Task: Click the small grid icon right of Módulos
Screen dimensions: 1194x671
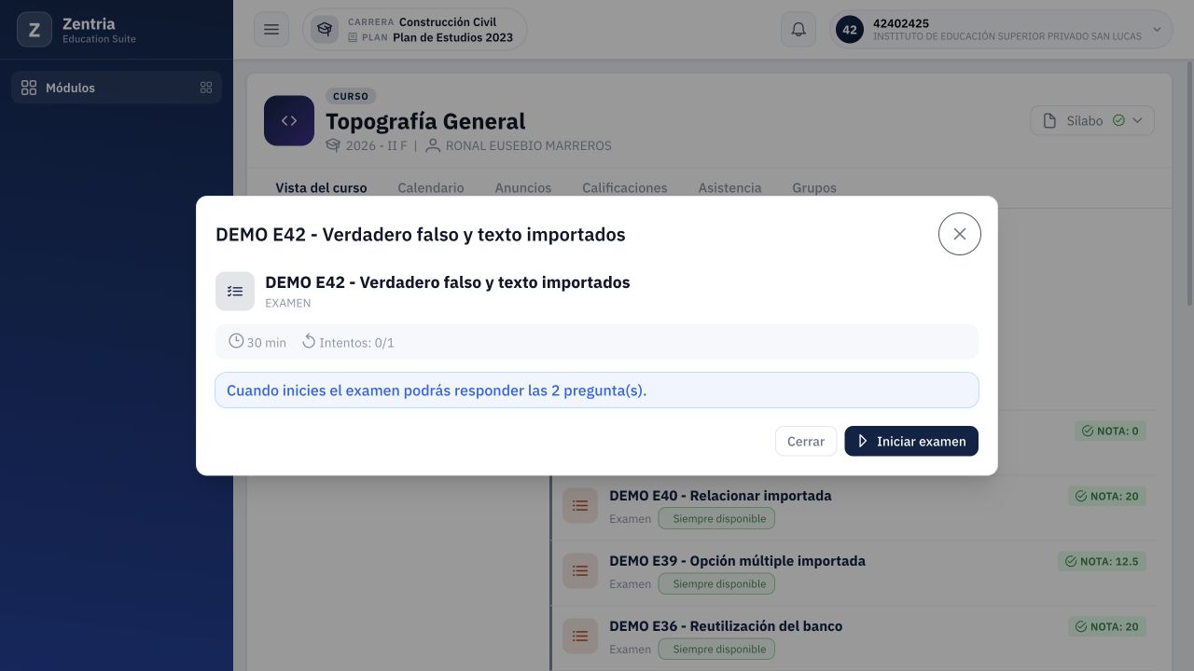Action: click(206, 88)
